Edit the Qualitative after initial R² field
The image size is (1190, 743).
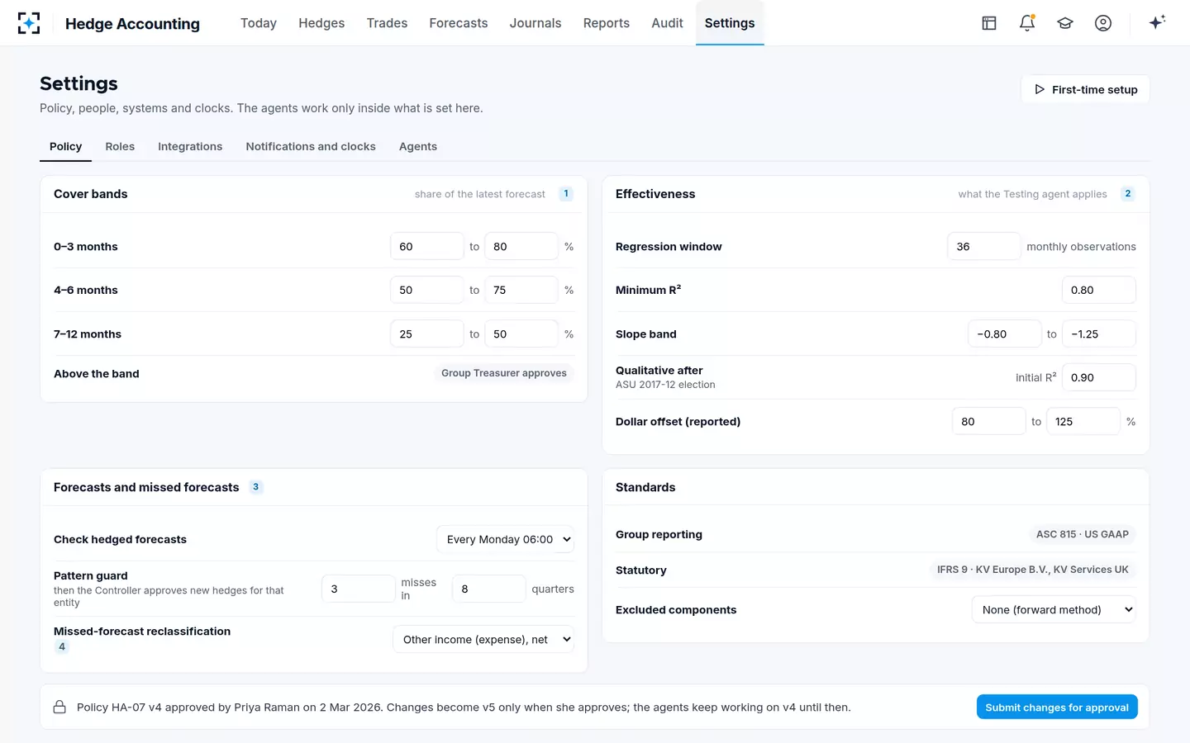(x=1099, y=377)
